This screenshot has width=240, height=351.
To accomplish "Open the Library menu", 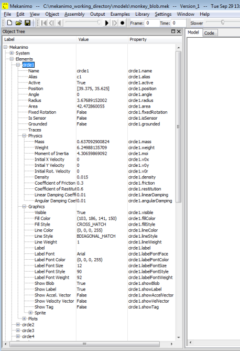I will coord(142,14).
